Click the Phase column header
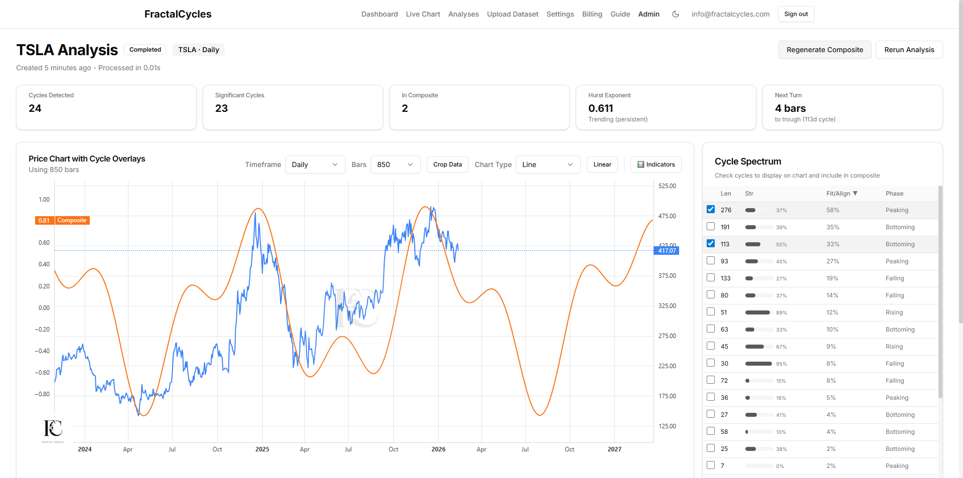 pos(894,194)
